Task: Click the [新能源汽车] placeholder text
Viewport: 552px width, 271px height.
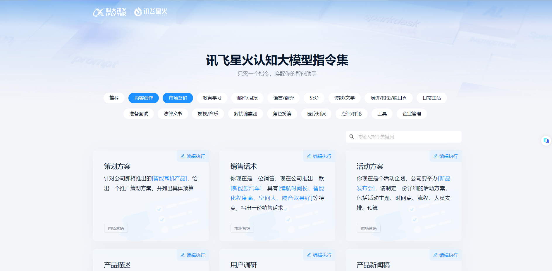Action: (x=246, y=188)
